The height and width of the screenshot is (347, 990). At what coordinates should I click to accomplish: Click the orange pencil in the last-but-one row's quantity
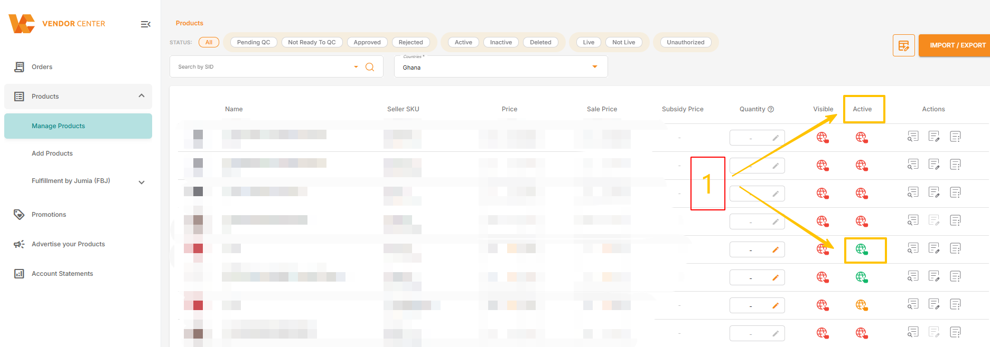pos(775,305)
